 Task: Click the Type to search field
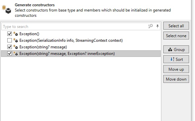pos(75,26)
